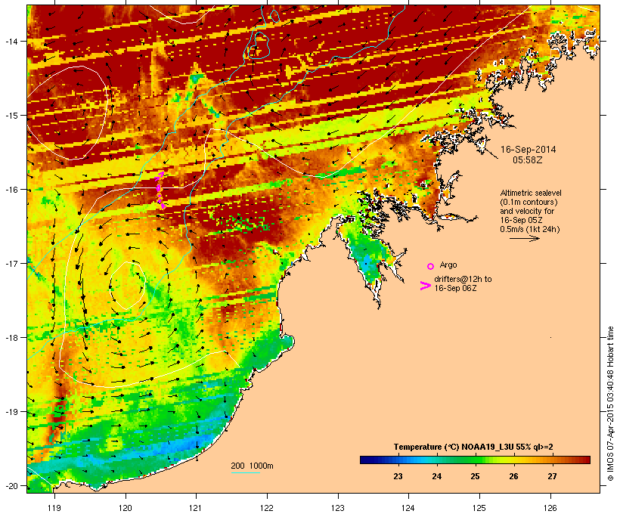
Task: Click the magenta drifter track on the map
Action: 160,190
